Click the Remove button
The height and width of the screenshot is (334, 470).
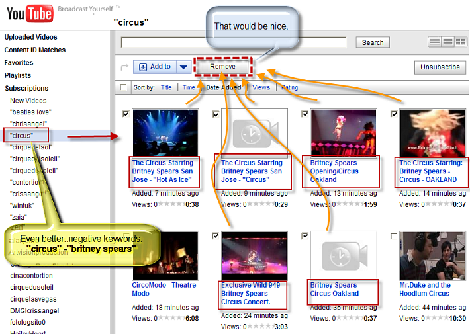(x=222, y=67)
